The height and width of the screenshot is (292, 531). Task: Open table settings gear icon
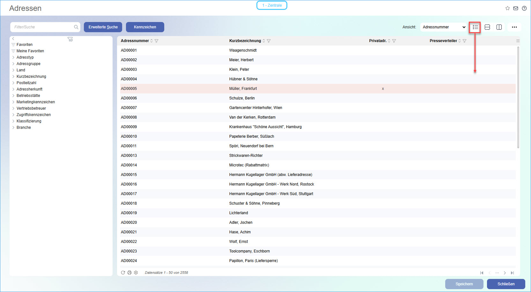[136, 273]
